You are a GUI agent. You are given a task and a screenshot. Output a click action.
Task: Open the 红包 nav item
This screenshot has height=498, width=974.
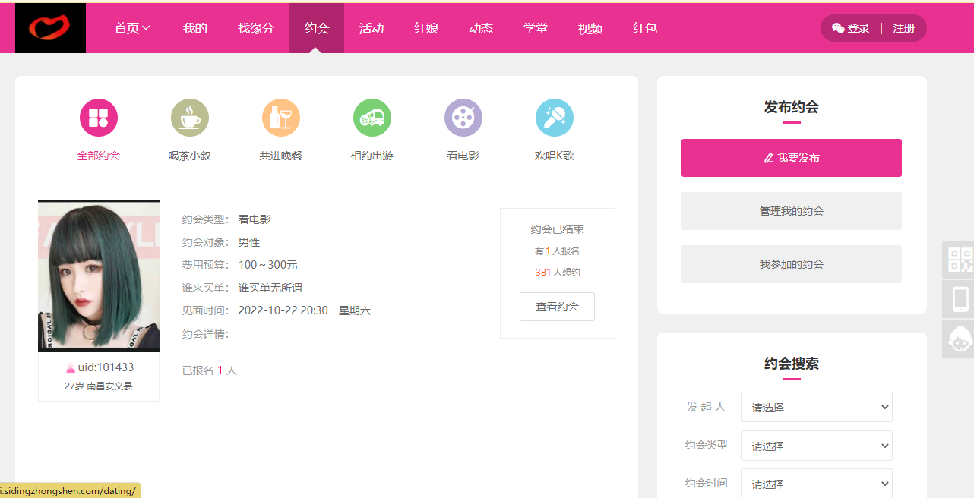click(645, 28)
